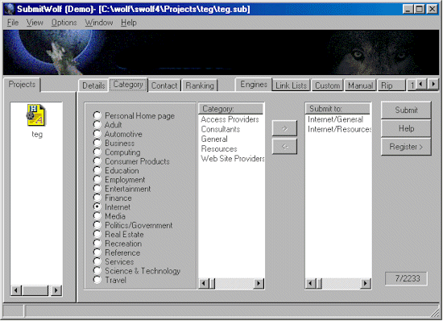Click Category list scrollbar left arrow
Image resolution: width=443 pixels, height=321 pixels.
point(204,283)
